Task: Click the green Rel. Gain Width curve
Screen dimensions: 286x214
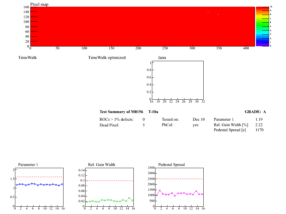Action: 109,200
